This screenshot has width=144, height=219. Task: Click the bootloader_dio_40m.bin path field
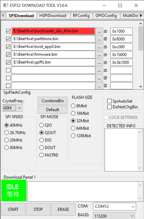click(54, 31)
